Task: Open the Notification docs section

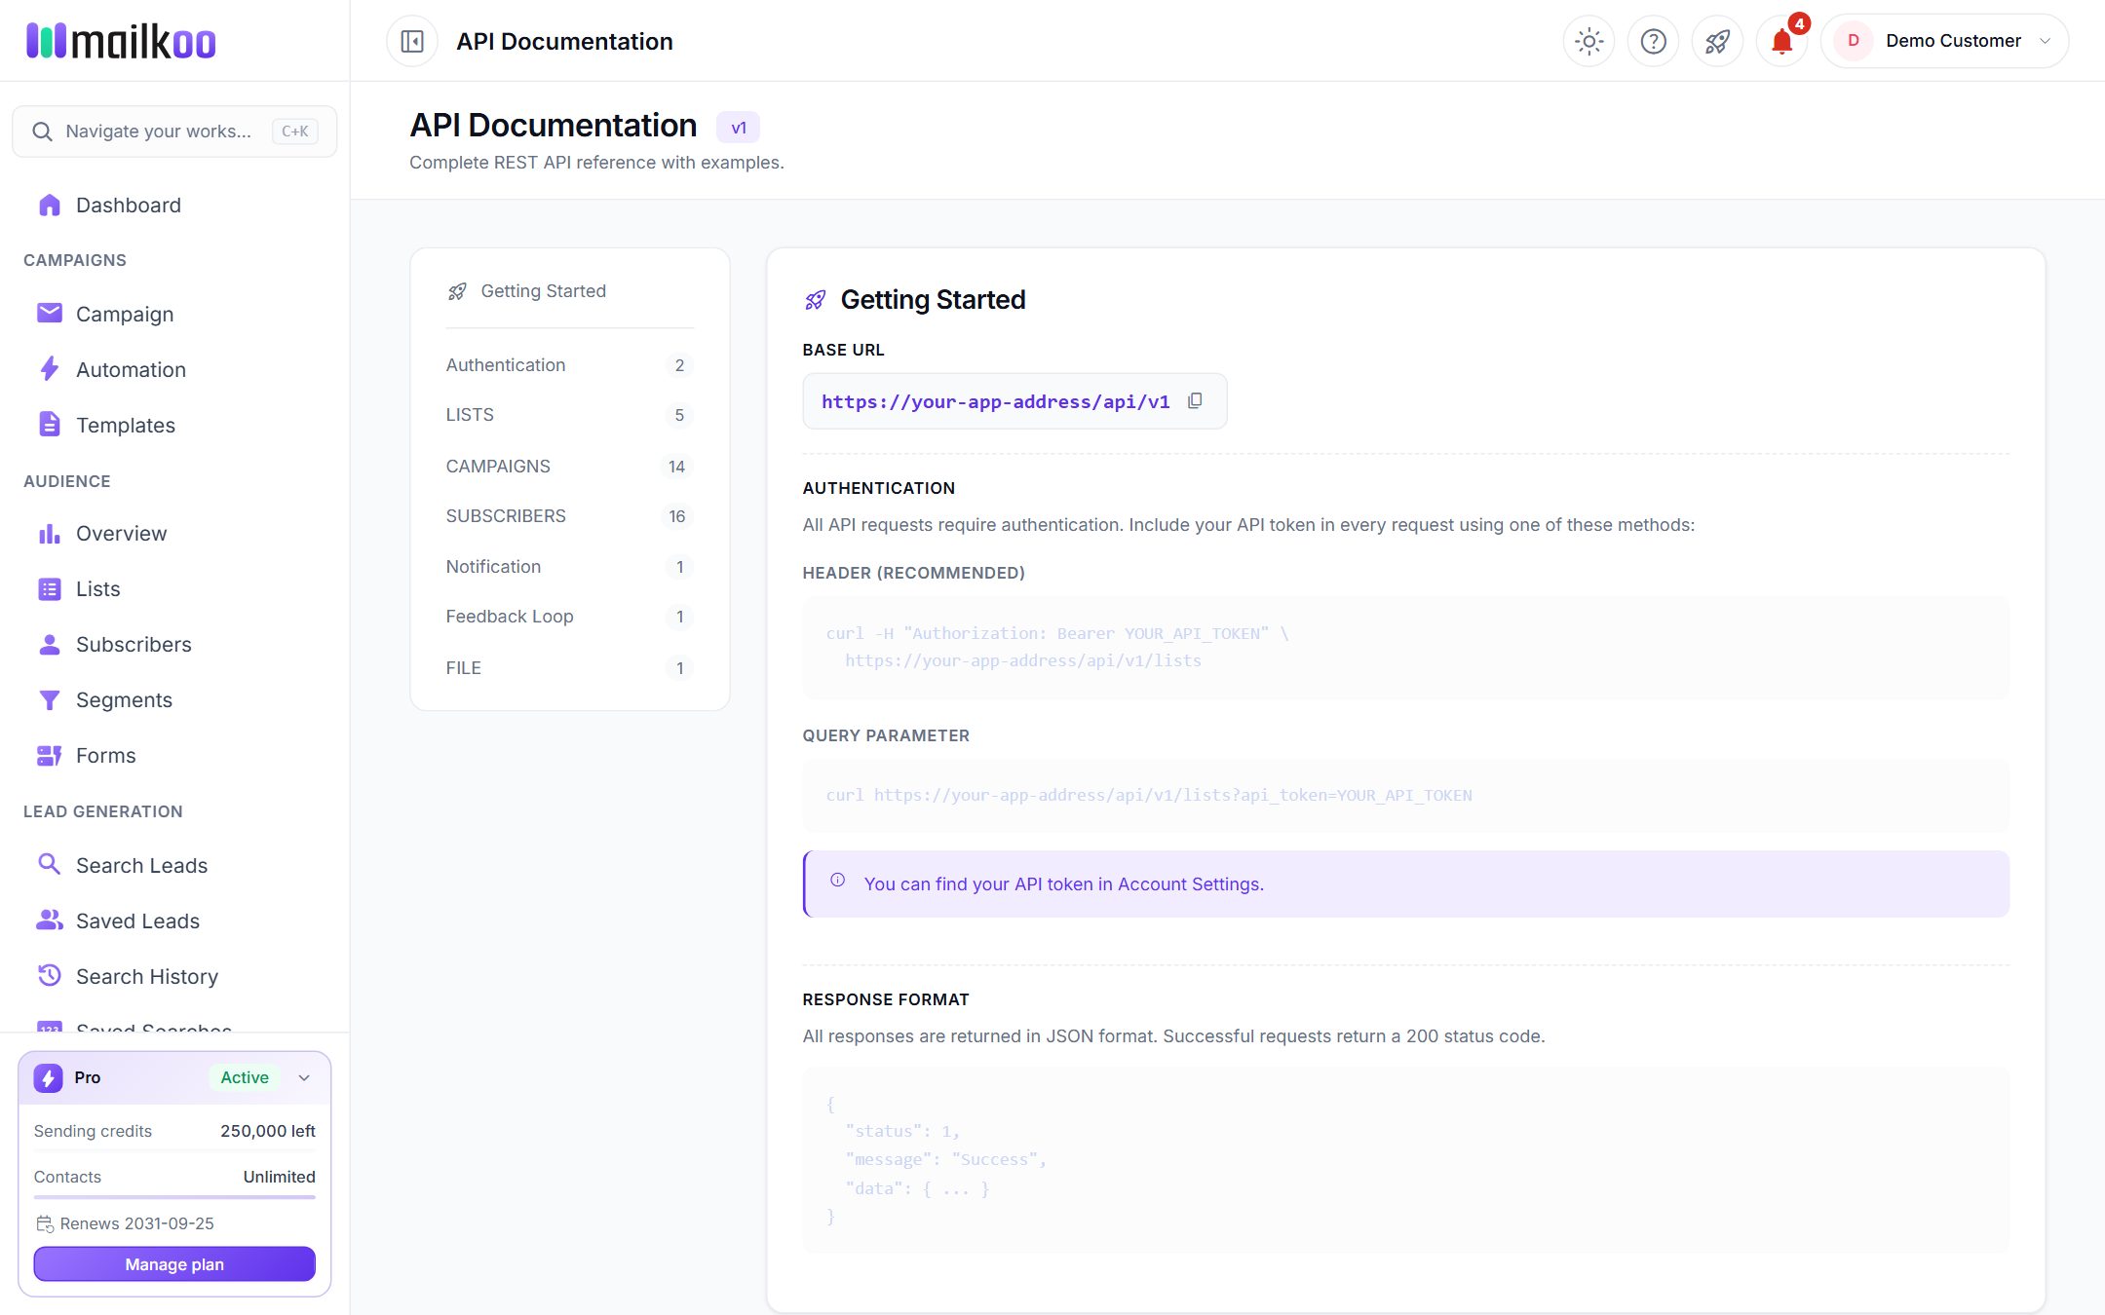Action: [570, 567]
